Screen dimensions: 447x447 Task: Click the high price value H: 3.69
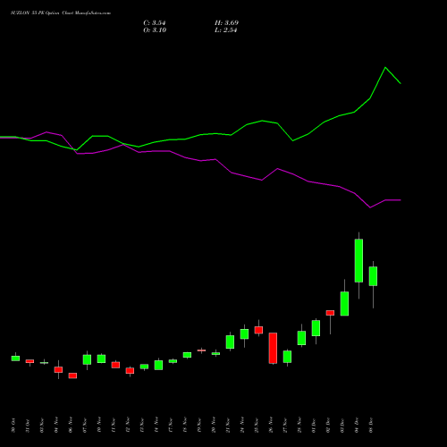click(x=226, y=23)
